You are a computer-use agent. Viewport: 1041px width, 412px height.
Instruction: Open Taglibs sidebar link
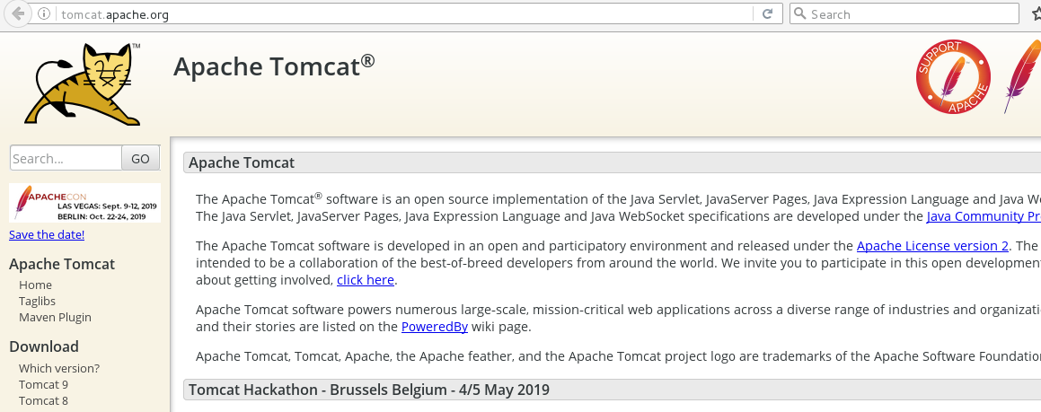tap(37, 302)
